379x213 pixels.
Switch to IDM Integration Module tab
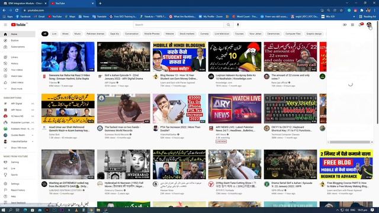tap(24, 4)
